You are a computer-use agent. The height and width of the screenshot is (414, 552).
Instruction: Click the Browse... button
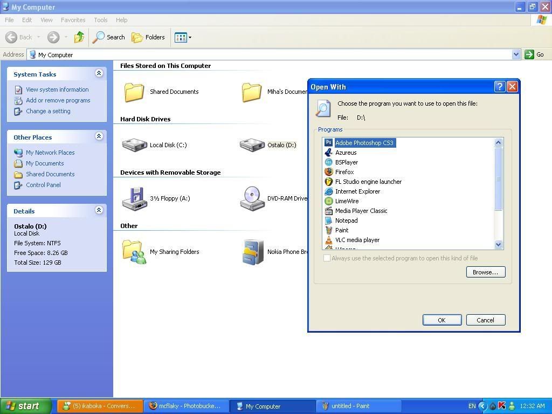(486, 272)
